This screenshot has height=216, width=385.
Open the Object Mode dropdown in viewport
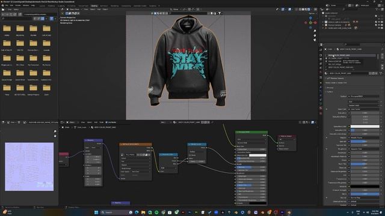(x=75, y=10)
